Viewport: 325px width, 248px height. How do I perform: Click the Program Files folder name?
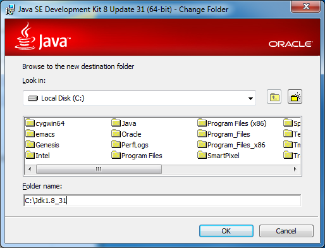pyautogui.click(x=142, y=156)
